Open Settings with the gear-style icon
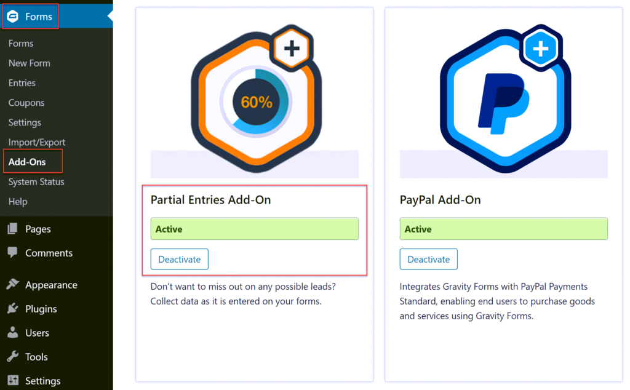This screenshot has height=390, width=630. click(14, 380)
